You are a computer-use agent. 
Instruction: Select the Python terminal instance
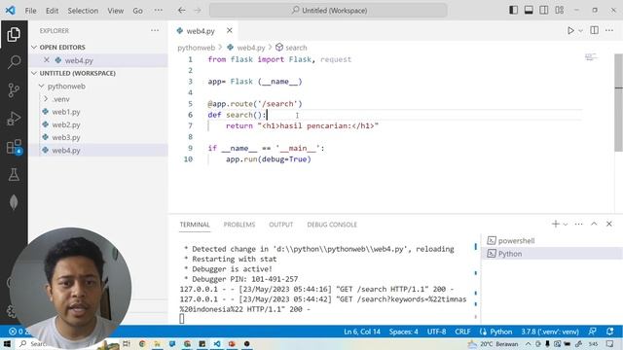coord(552,254)
